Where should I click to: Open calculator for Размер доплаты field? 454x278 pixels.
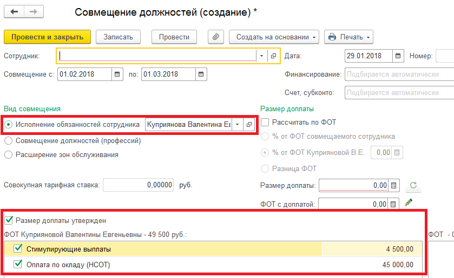(x=393, y=186)
